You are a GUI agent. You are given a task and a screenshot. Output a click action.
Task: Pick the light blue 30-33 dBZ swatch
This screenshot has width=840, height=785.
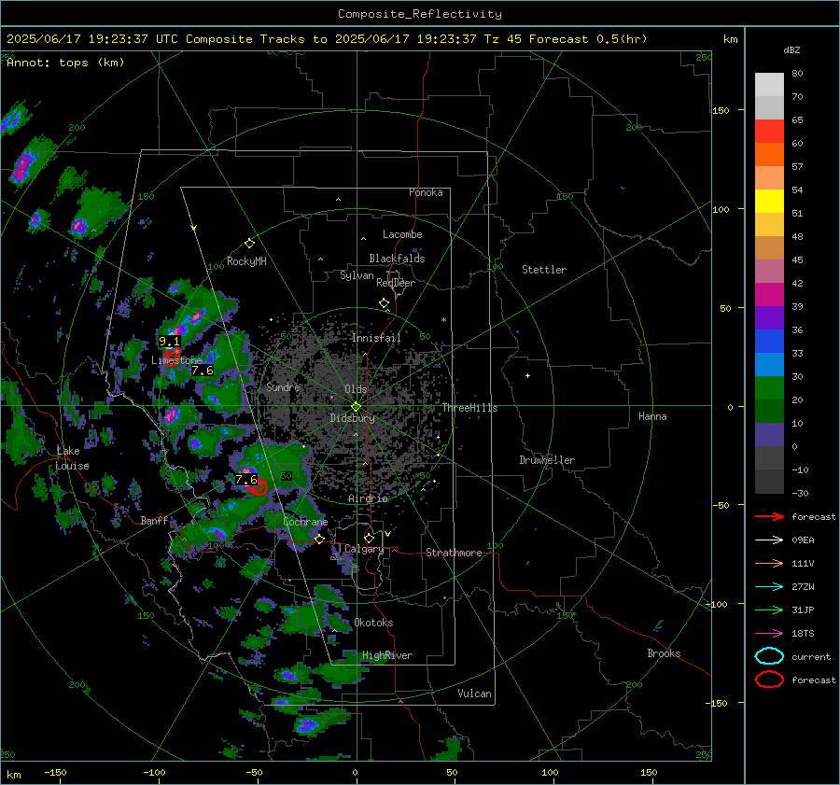click(769, 364)
